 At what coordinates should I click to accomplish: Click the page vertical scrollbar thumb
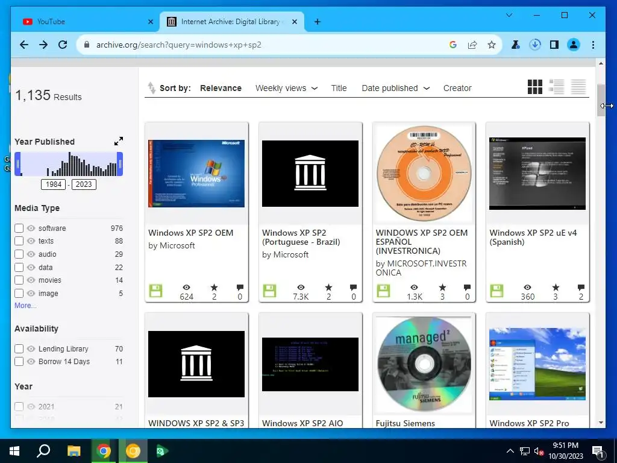(601, 100)
